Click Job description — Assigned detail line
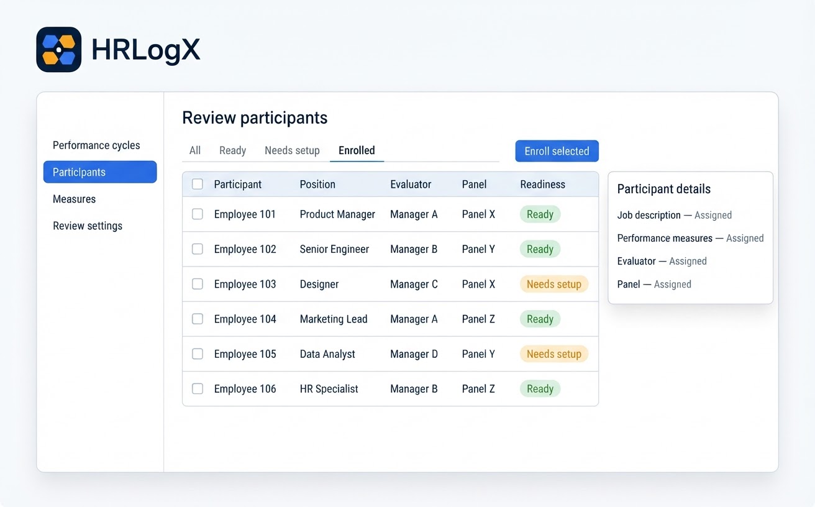815x507 pixels. click(674, 215)
